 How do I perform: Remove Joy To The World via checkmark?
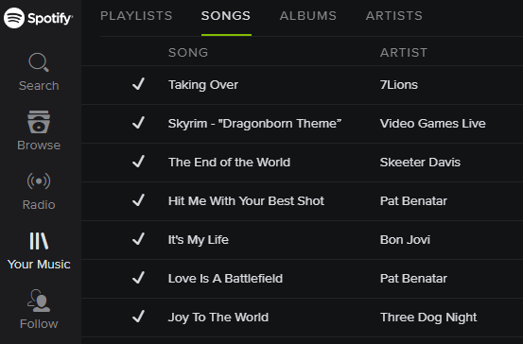click(138, 317)
